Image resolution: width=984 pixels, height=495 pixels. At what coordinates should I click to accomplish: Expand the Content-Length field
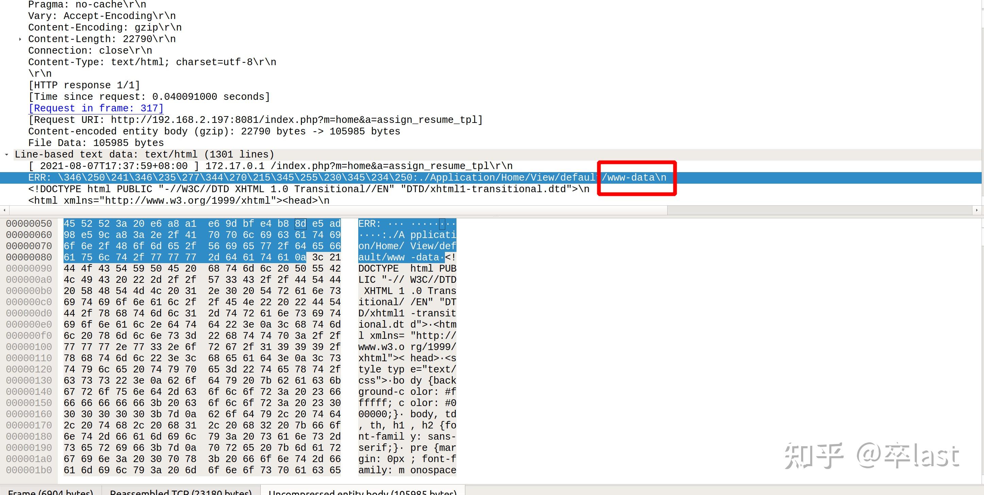pyautogui.click(x=20, y=39)
